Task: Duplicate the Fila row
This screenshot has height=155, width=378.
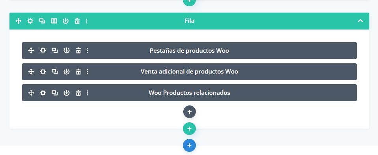Action: 42,21
